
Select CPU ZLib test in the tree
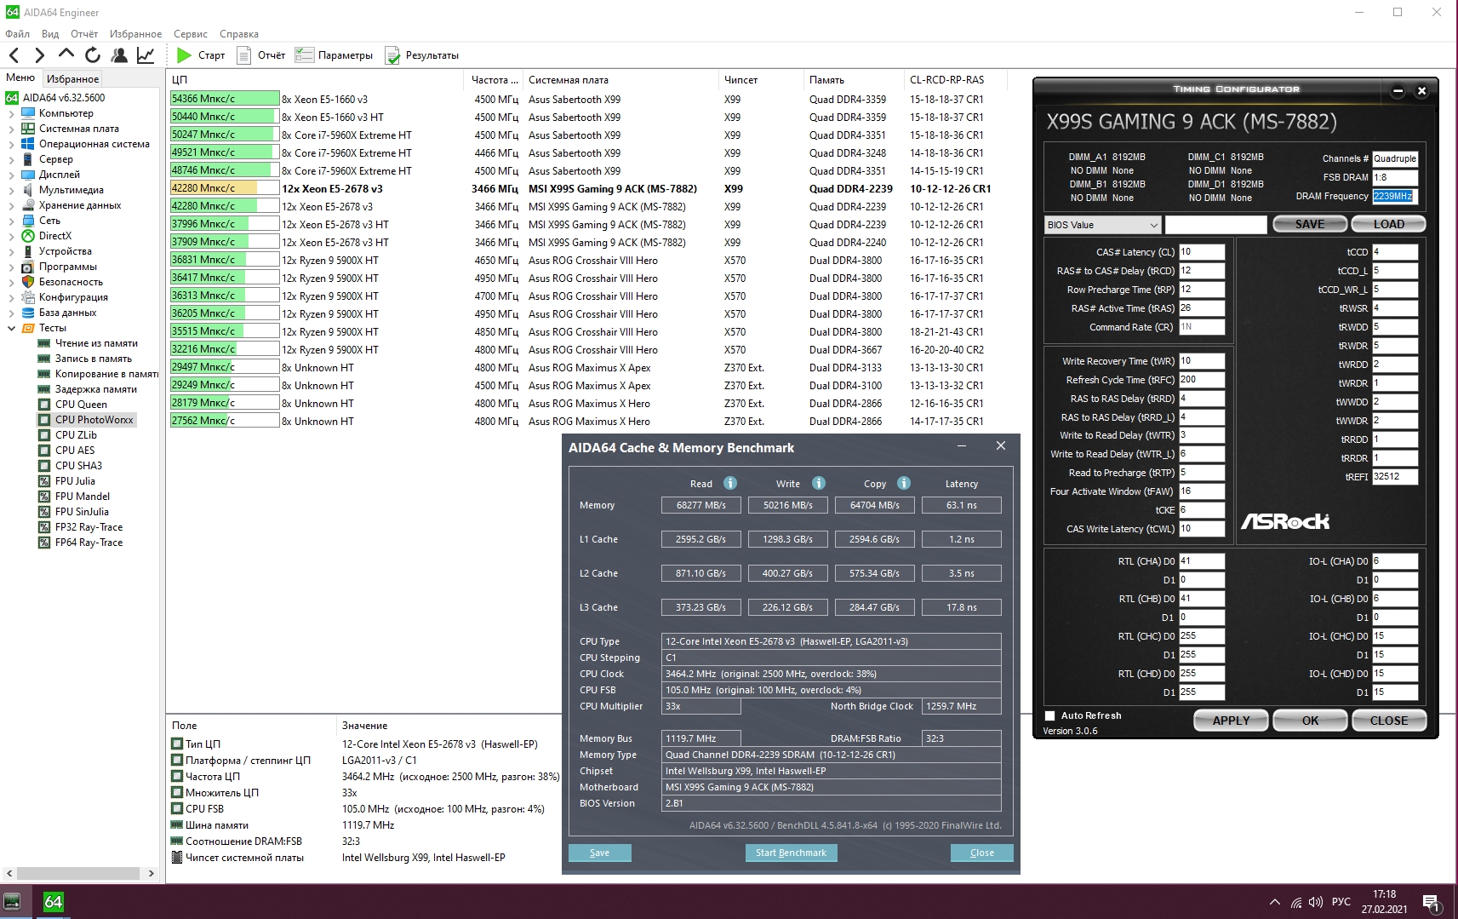[76, 435]
